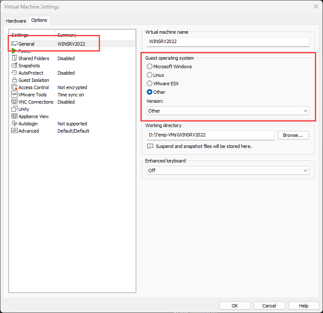
Task: Select the Autologin setting label
Action: pyautogui.click(x=28, y=124)
